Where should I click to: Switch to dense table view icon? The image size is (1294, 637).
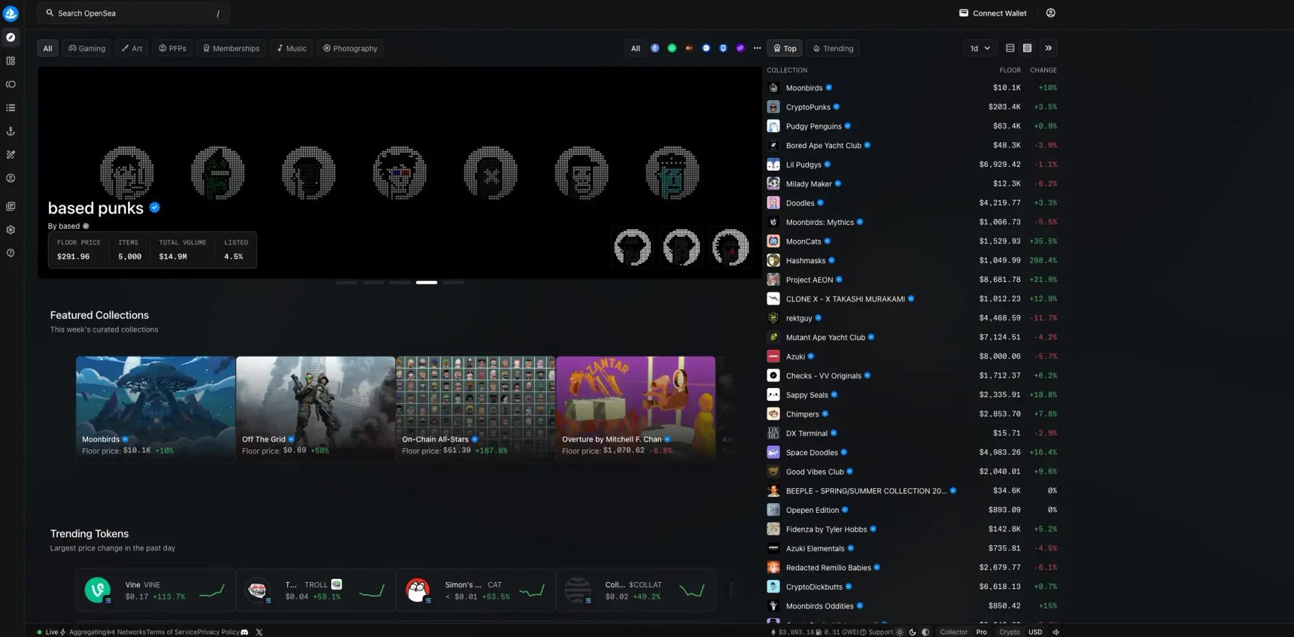1027,49
